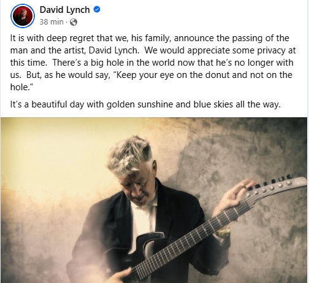Image resolution: width=309 pixels, height=283 pixels.
Task: Click the final word 'hole.' in post
Action: point(21,87)
